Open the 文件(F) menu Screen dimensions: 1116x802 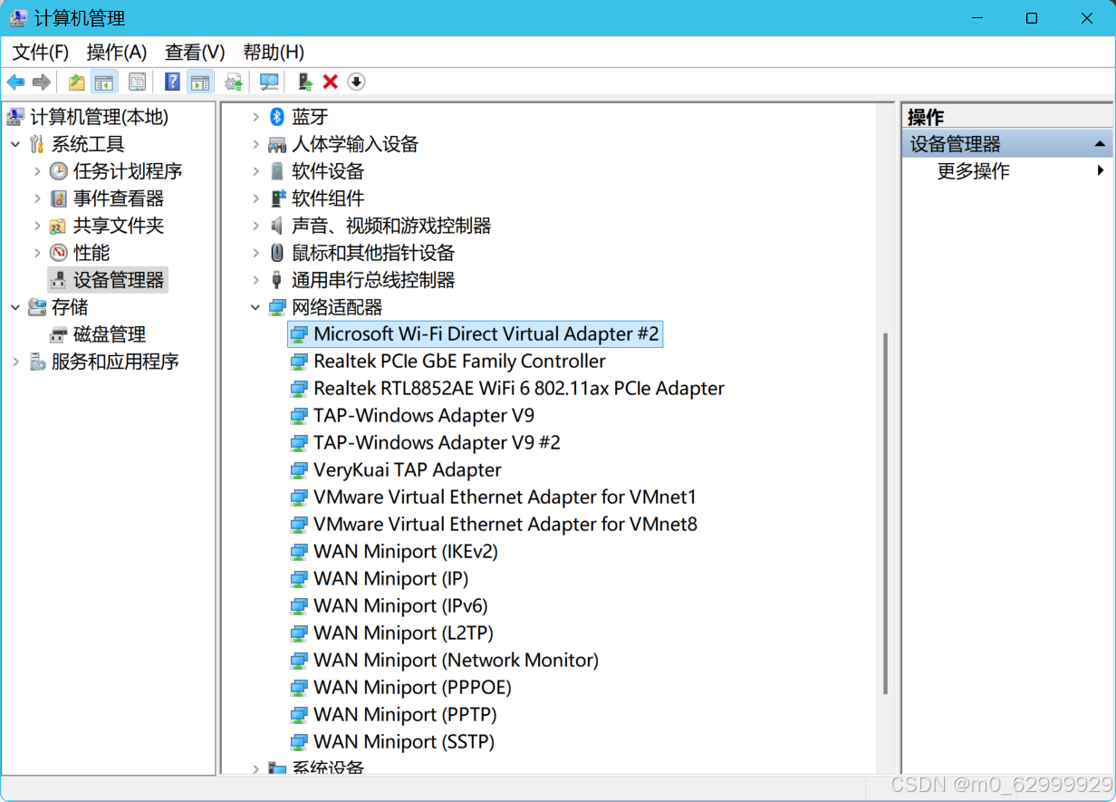pyautogui.click(x=41, y=52)
